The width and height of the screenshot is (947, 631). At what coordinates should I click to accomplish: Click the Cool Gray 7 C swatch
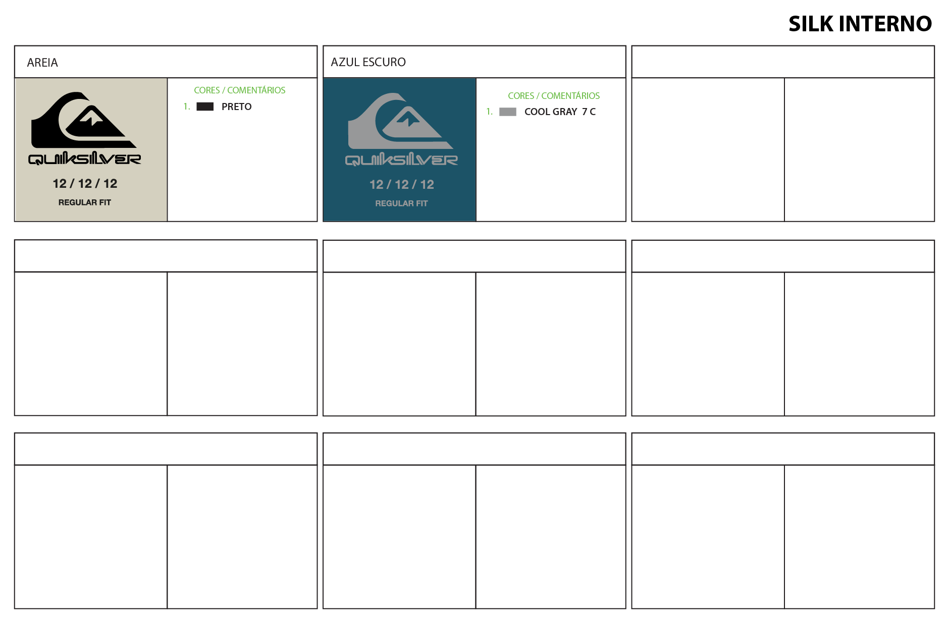tap(507, 112)
